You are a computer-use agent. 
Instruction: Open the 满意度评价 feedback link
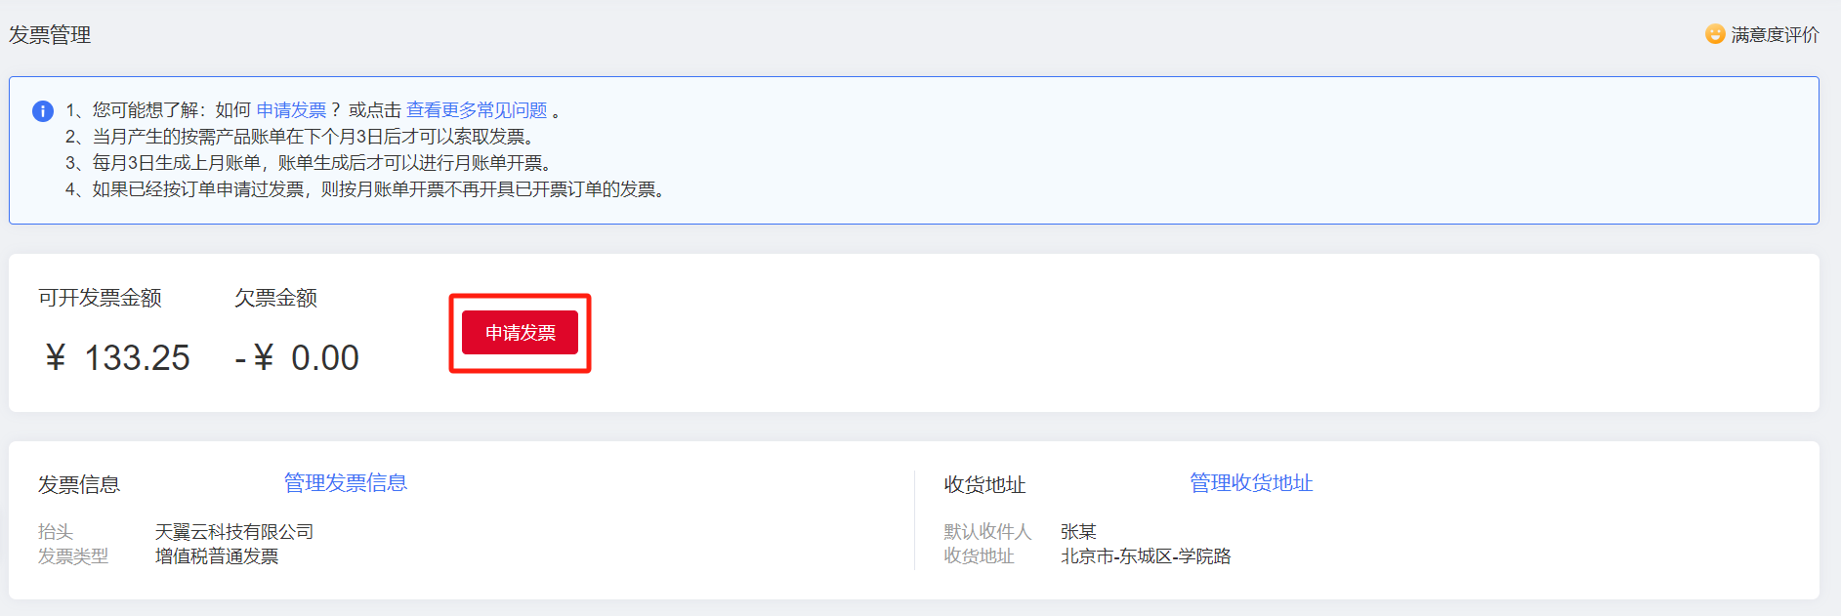coord(1775,35)
